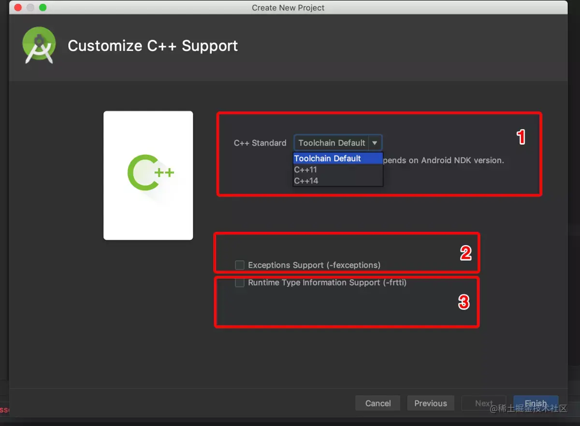580x426 pixels.
Task: Choose C++11 from the standard list
Action: click(x=338, y=170)
